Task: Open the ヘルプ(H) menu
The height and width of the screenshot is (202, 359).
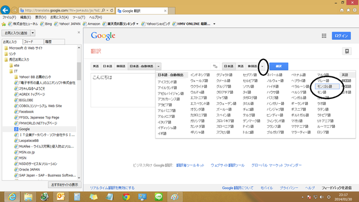Action: [x=95, y=17]
